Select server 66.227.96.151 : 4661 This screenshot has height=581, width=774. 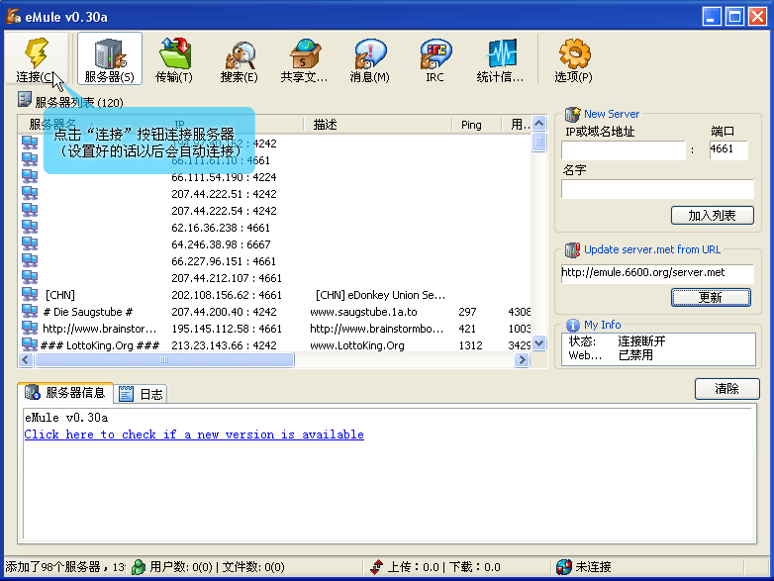click(224, 261)
